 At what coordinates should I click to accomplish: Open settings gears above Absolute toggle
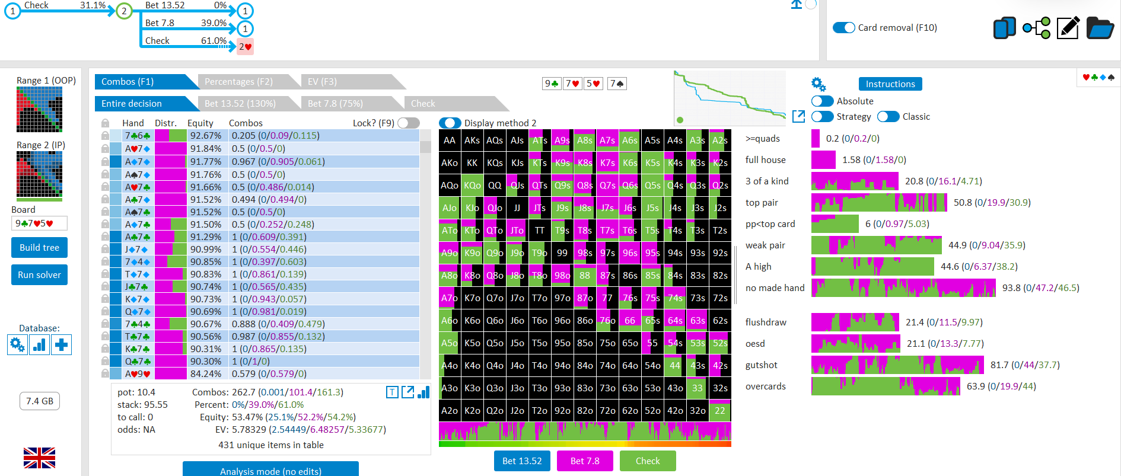819,84
